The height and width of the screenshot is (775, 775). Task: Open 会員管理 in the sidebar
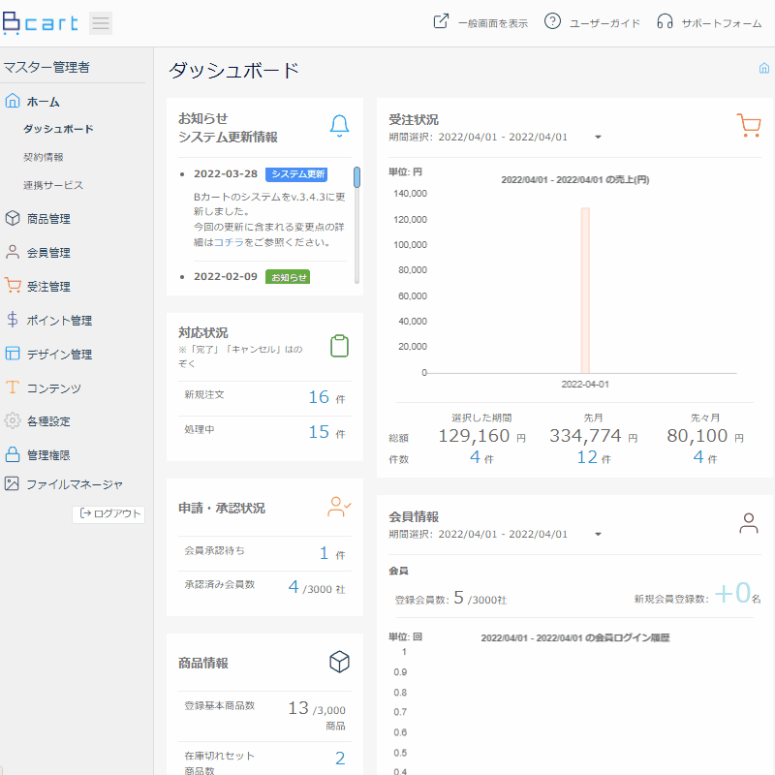(48, 253)
